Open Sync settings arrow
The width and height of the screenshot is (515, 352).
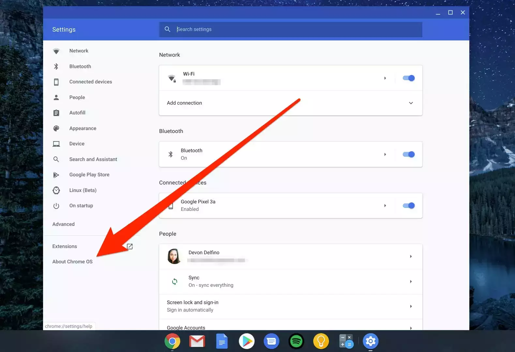[411, 282]
